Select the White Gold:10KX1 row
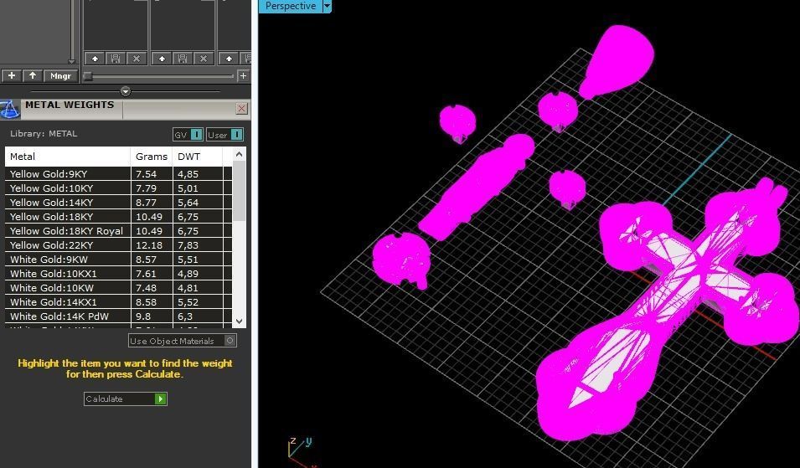 click(118, 274)
